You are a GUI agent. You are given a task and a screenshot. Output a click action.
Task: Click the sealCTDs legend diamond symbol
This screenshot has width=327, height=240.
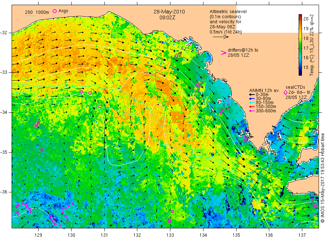[286, 92]
